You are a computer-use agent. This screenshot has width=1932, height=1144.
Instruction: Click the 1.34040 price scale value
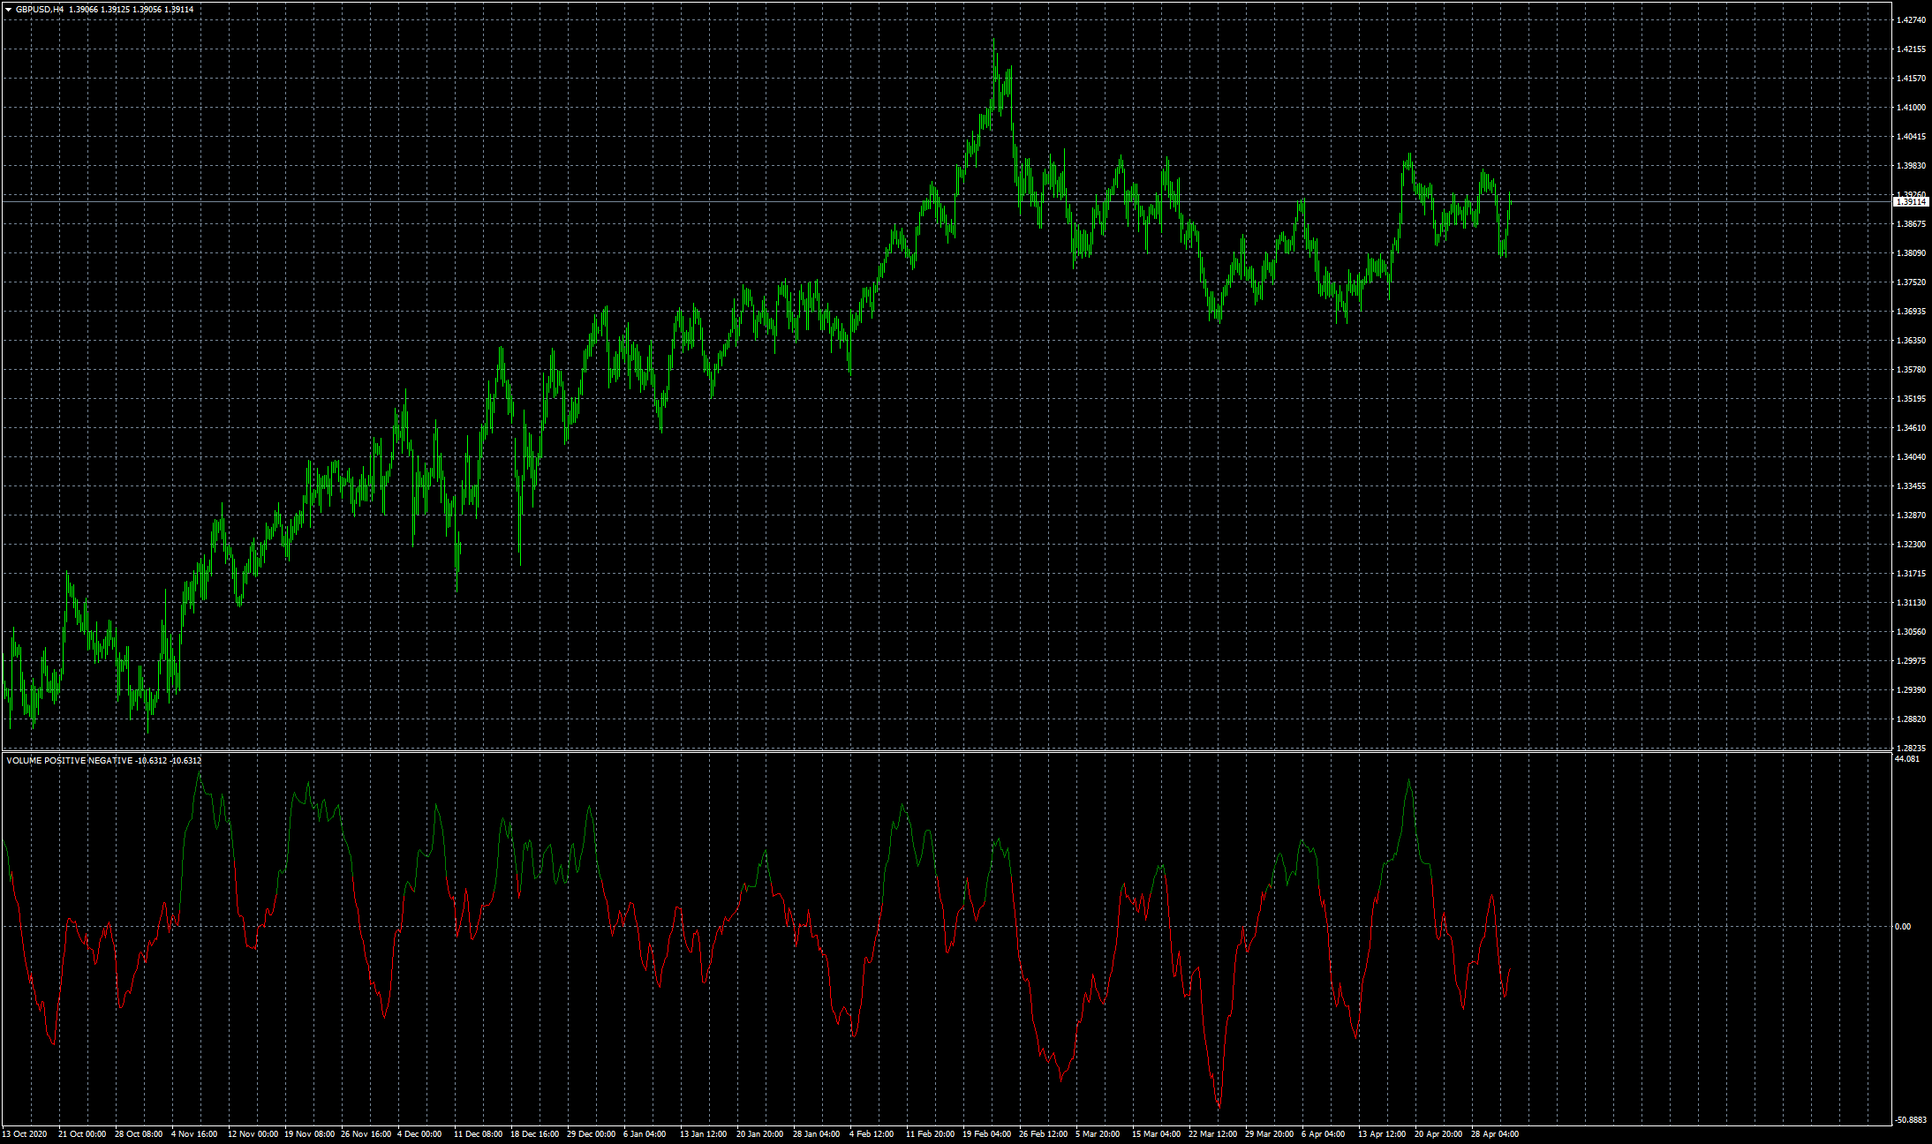(1912, 457)
